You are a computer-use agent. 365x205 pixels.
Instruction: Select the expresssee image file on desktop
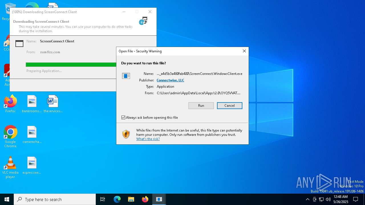pyautogui.click(x=32, y=165)
